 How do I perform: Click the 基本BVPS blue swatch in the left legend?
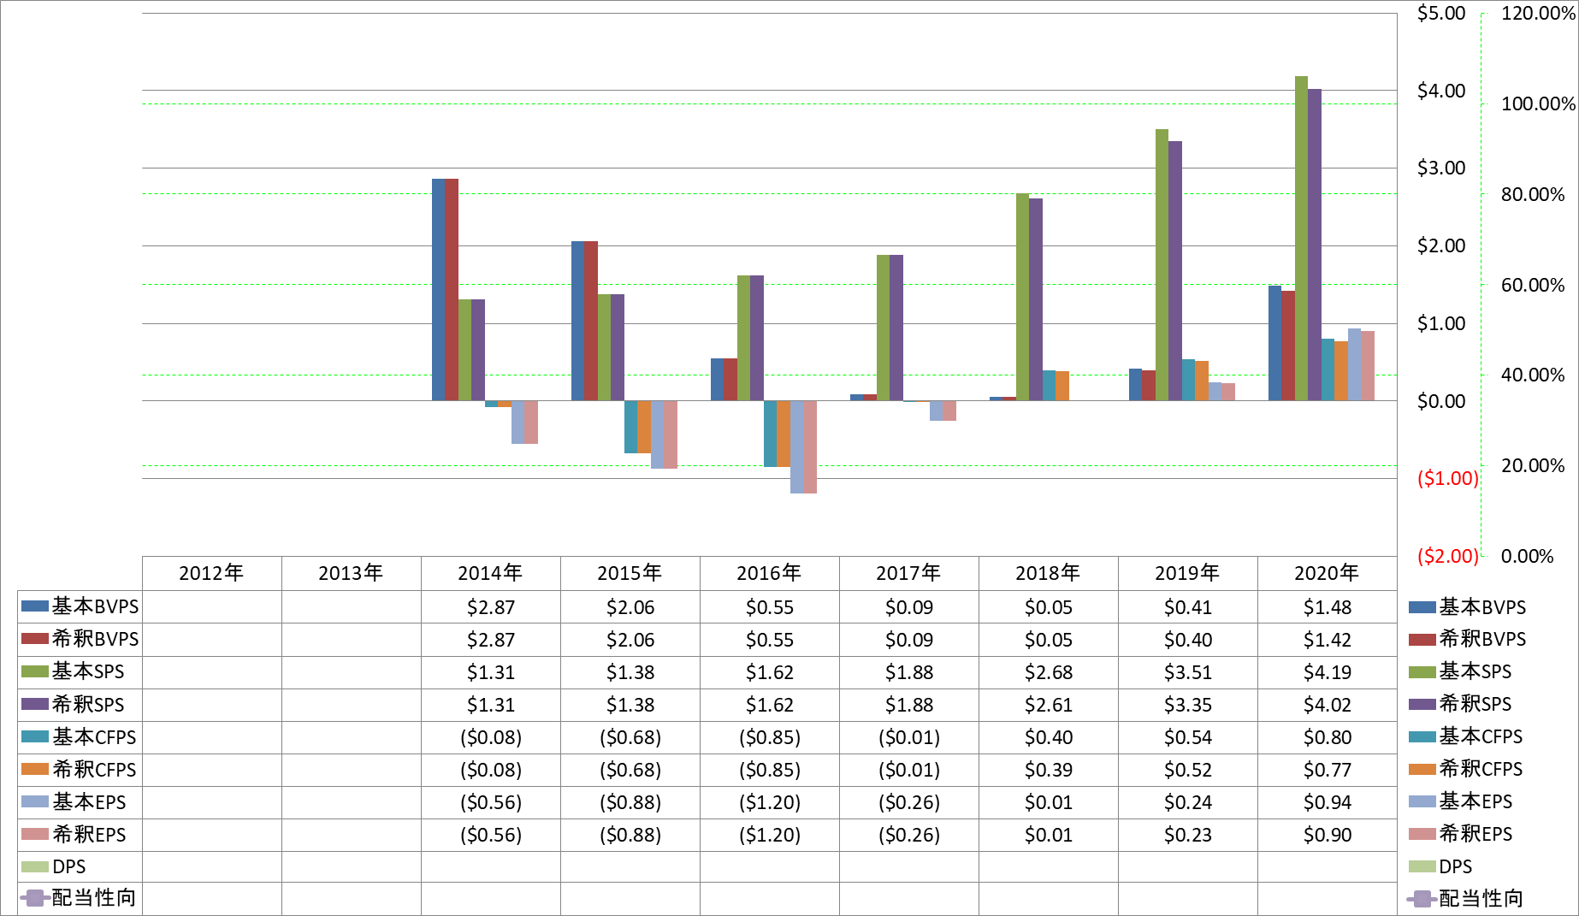point(35,606)
